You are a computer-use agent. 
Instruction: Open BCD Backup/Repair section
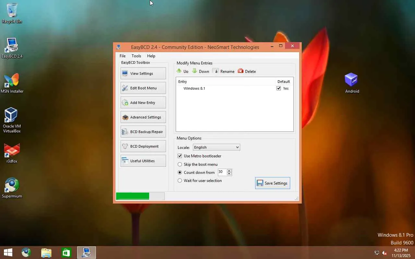[x=143, y=132]
